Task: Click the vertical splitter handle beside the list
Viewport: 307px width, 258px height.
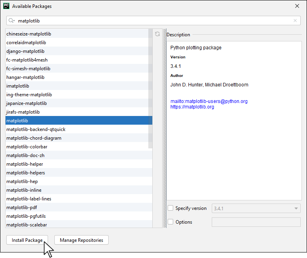Action: pos(165,128)
